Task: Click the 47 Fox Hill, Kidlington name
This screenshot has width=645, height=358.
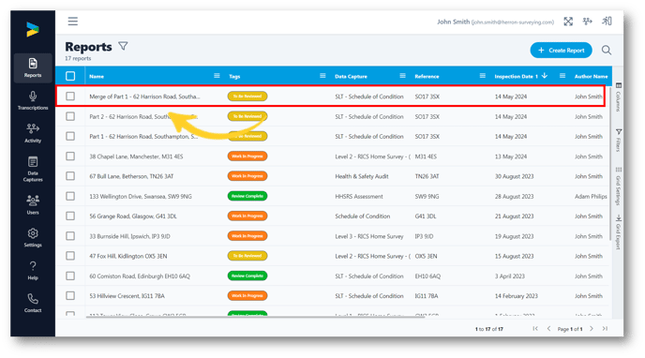Action: [x=127, y=256]
